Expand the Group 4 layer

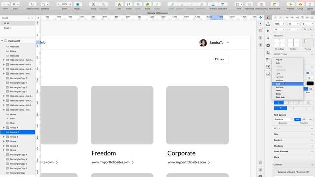coord(4,128)
